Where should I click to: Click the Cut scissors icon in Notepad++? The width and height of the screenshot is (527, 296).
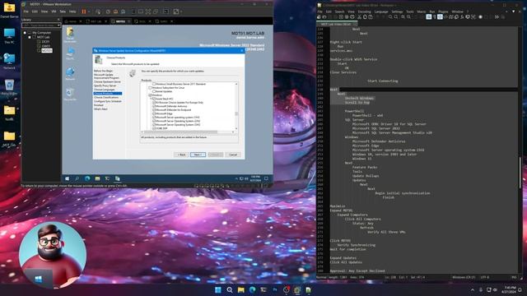(x=359, y=16)
